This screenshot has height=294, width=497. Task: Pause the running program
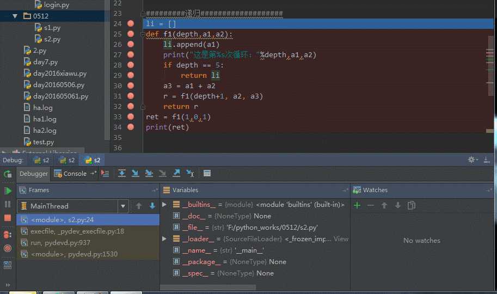[8, 204]
